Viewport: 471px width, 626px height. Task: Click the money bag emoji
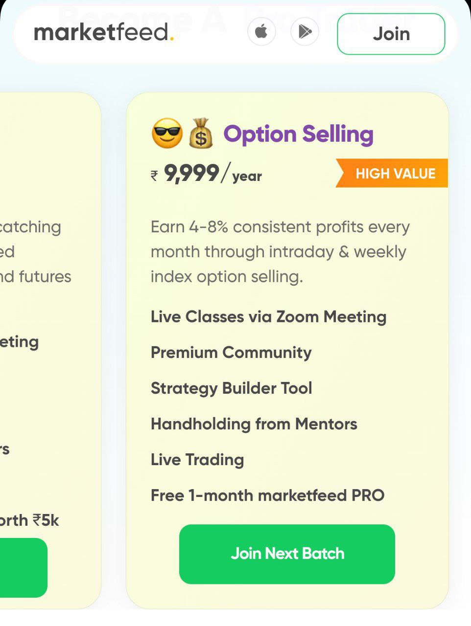tap(201, 134)
